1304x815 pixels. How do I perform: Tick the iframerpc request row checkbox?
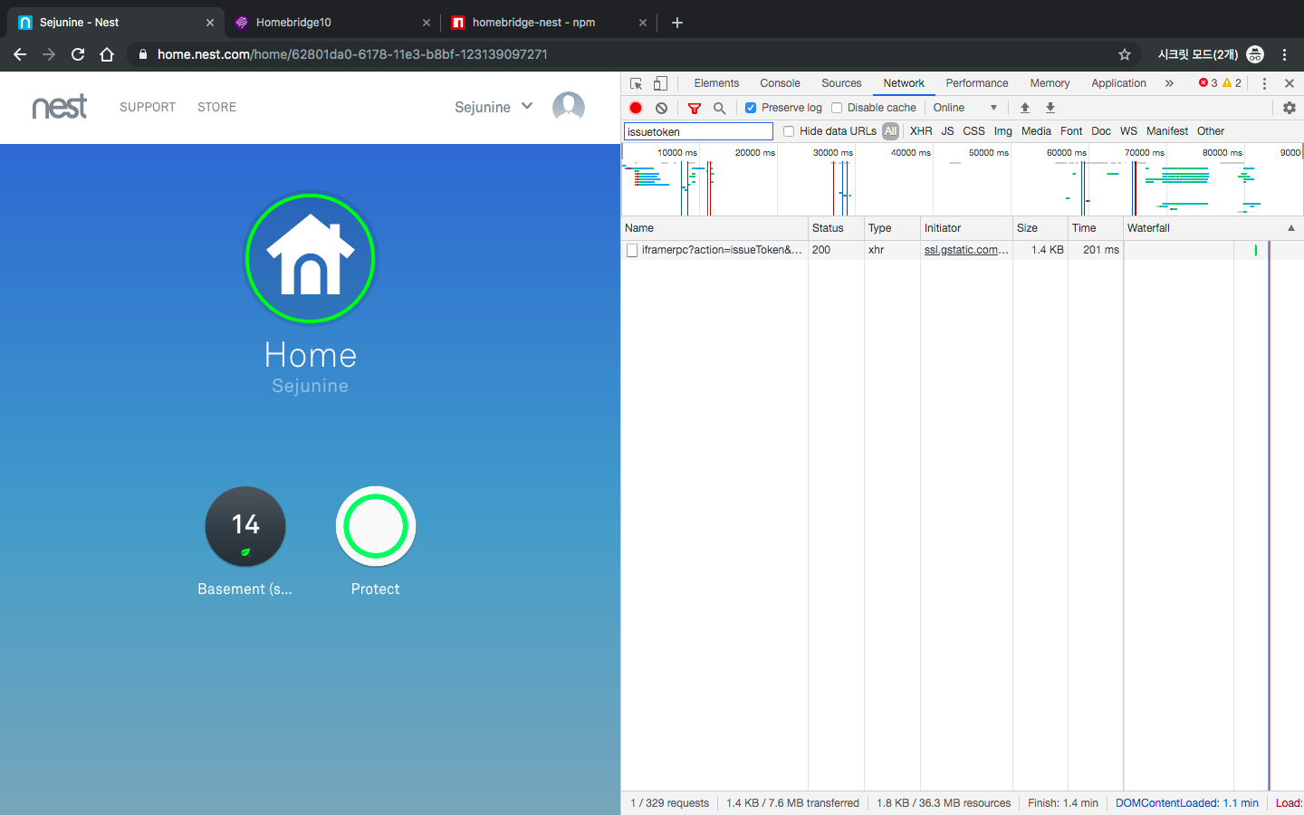(632, 251)
